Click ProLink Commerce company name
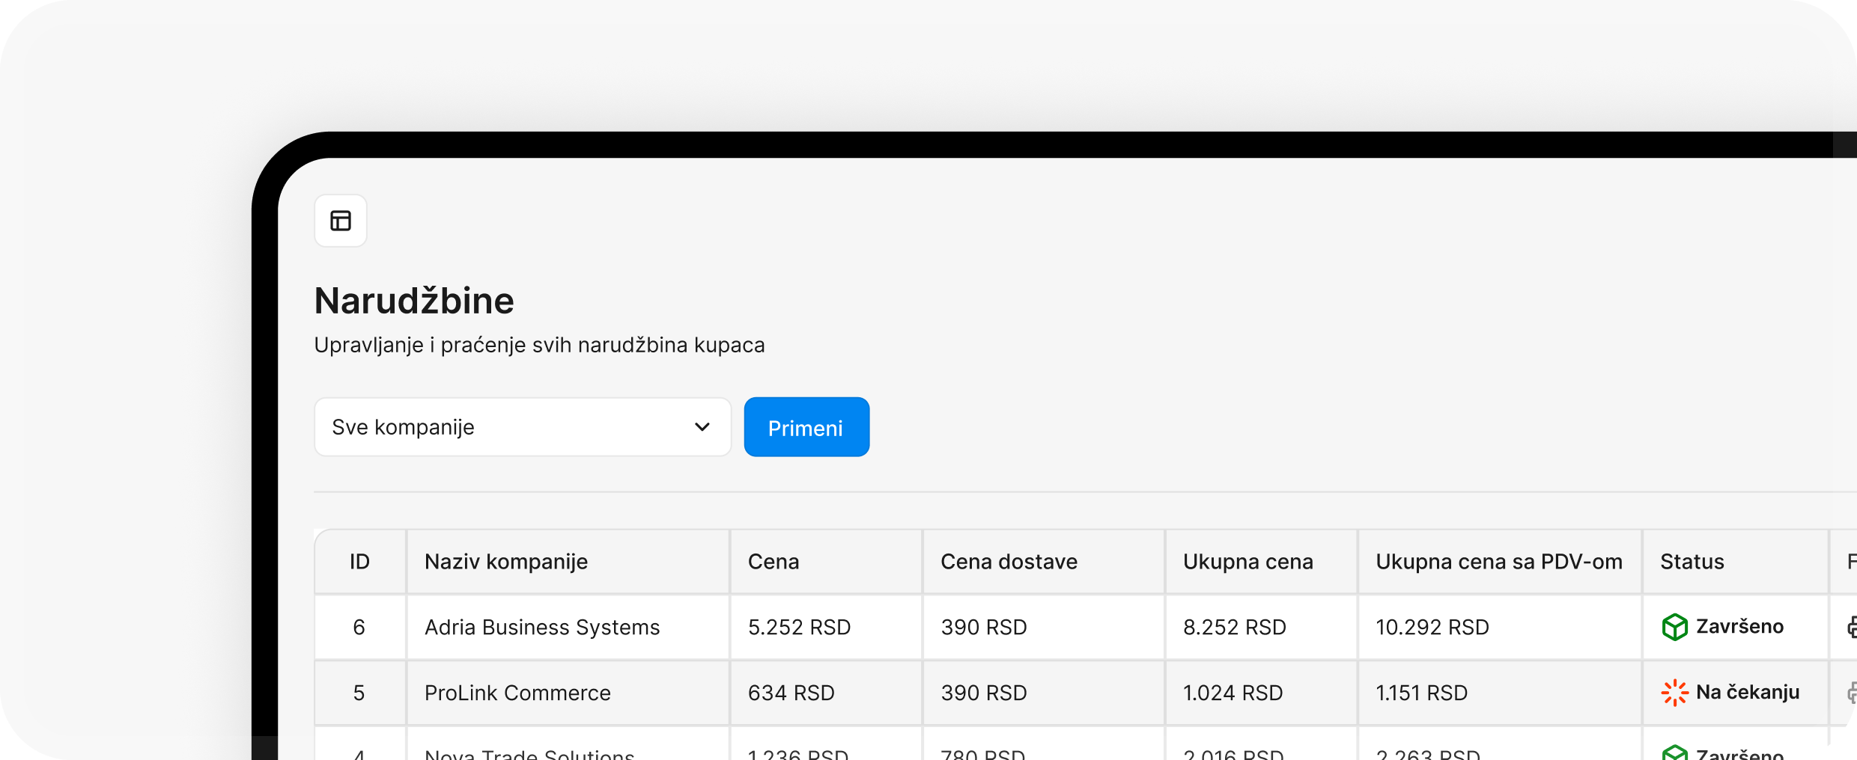The width and height of the screenshot is (1857, 760). [517, 693]
